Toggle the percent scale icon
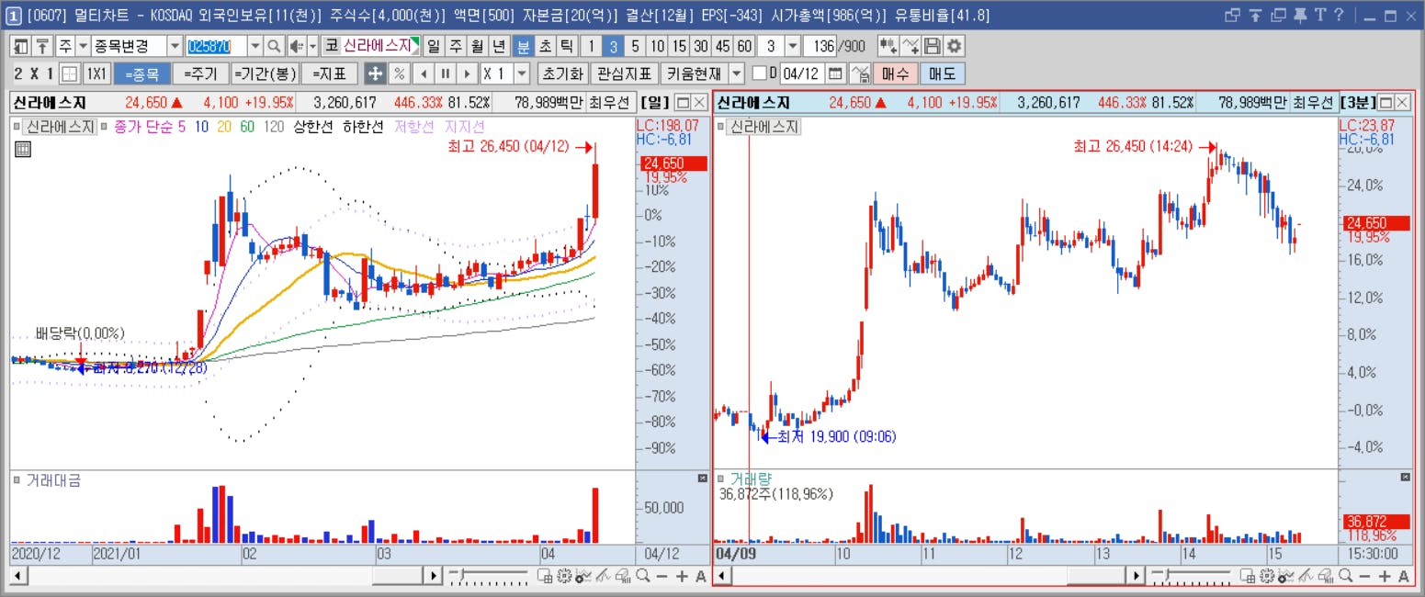This screenshot has width=1425, height=597. pyautogui.click(x=399, y=73)
